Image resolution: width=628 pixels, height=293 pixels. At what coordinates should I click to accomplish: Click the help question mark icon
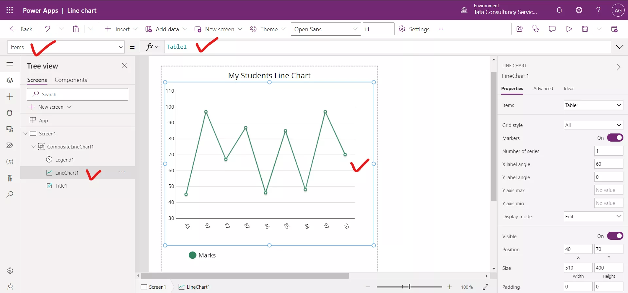(x=598, y=10)
